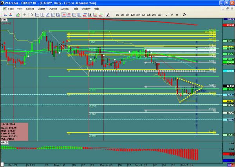The height and width of the screenshot is (167, 235).
Task: Click the pink OHLC data box
Action: point(14,132)
